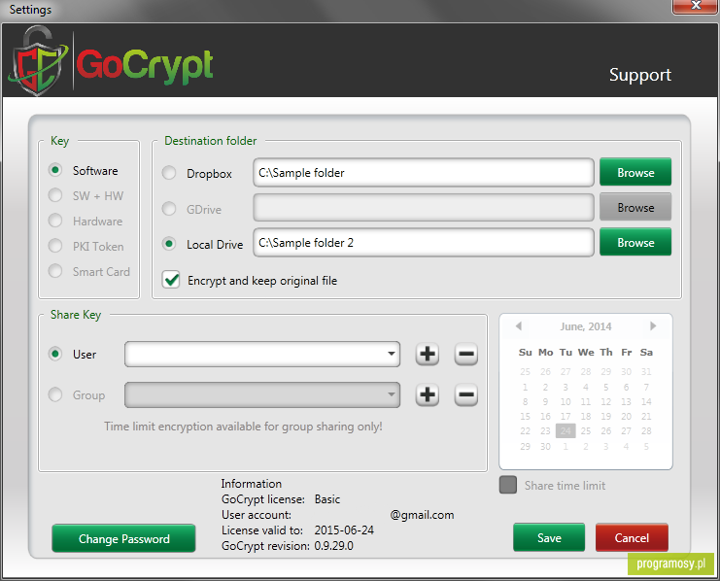
Task: Select June 24 in the calendar
Action: point(566,430)
